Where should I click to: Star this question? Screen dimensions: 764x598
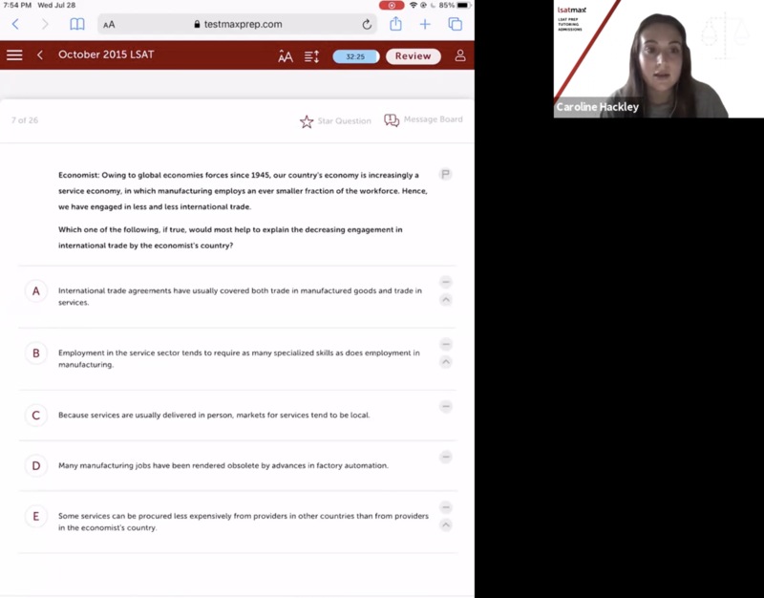coord(307,121)
